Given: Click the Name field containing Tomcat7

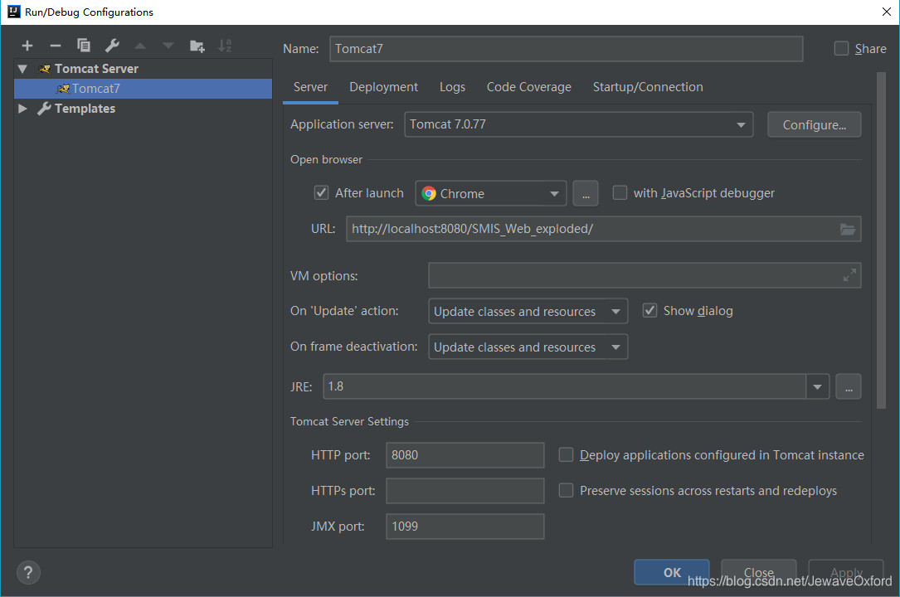Looking at the screenshot, I should 566,49.
